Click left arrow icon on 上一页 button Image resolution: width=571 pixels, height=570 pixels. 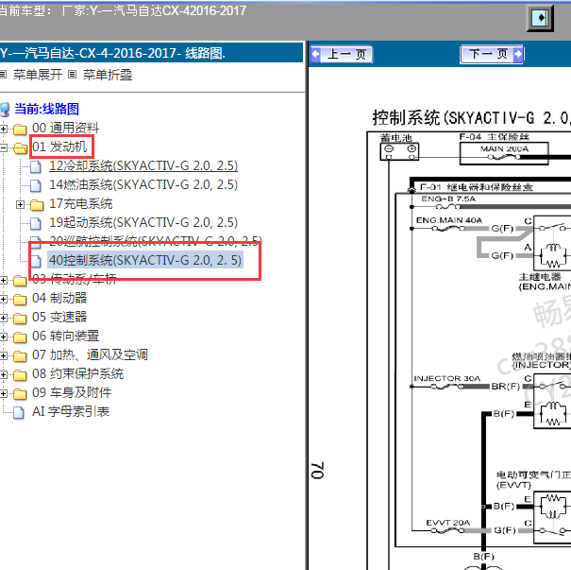(x=316, y=54)
